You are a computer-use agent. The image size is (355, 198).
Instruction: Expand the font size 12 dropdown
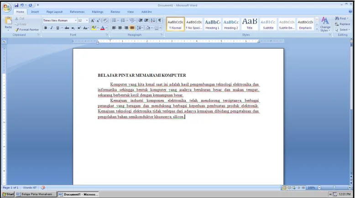coord(87,20)
